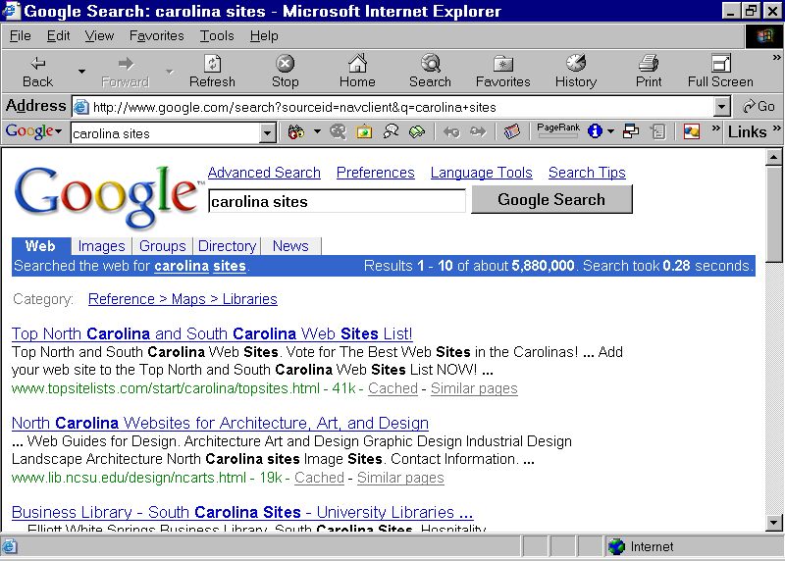Click the Back arrow toolbar button

click(38, 72)
